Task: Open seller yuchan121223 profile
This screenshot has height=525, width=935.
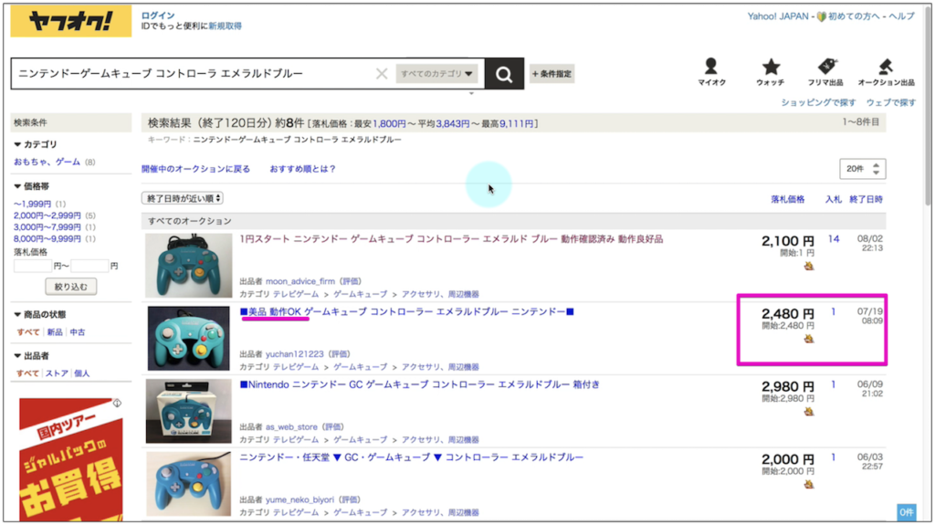Action: tap(295, 353)
